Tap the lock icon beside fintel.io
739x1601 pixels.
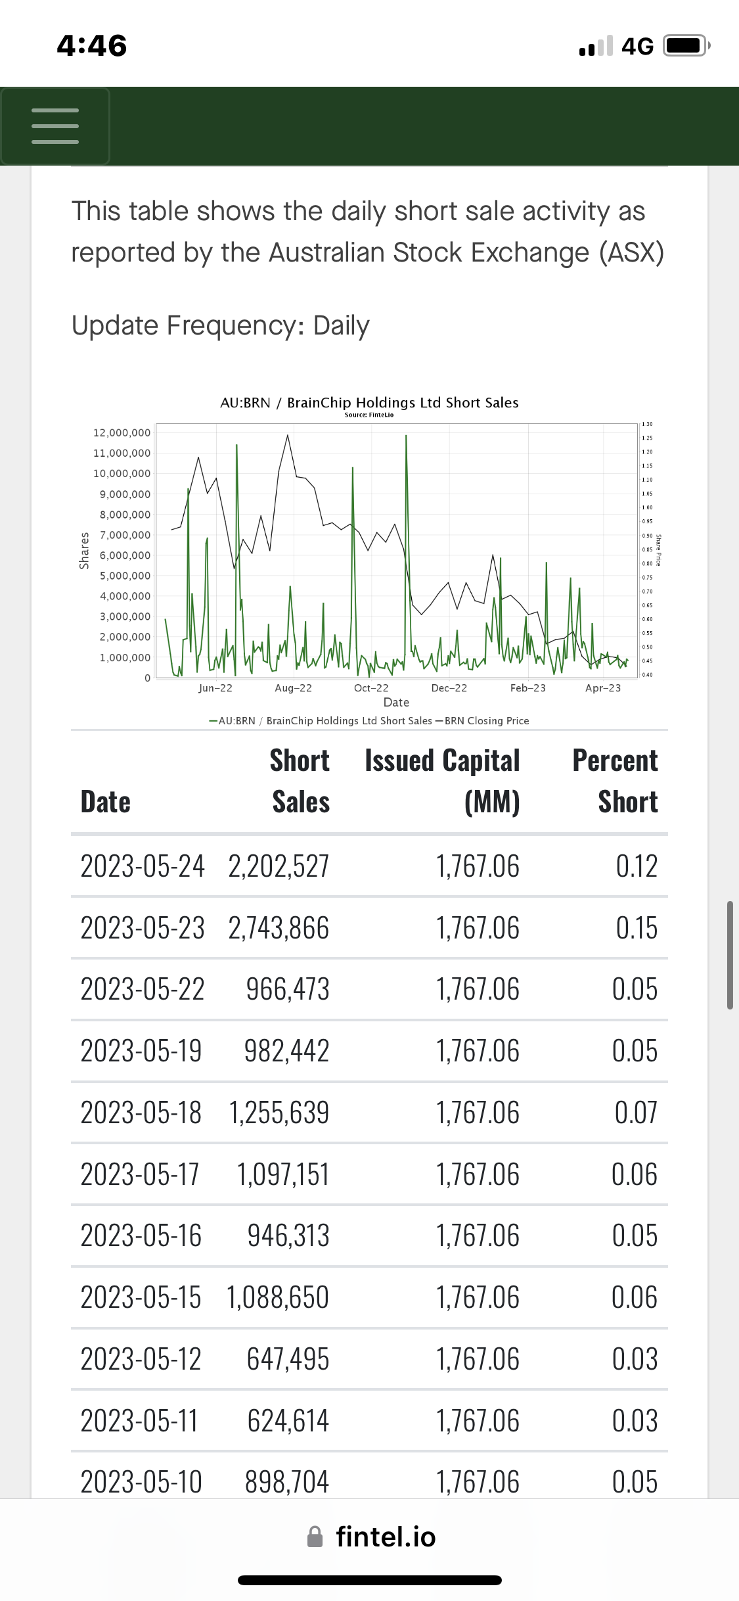click(315, 1537)
